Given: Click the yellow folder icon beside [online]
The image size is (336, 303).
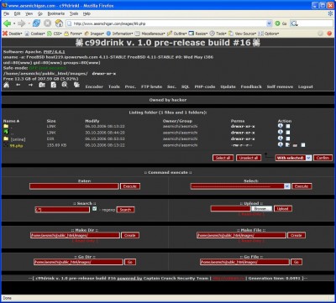Looking at the screenshot, I should pyautogui.click(x=6, y=138).
